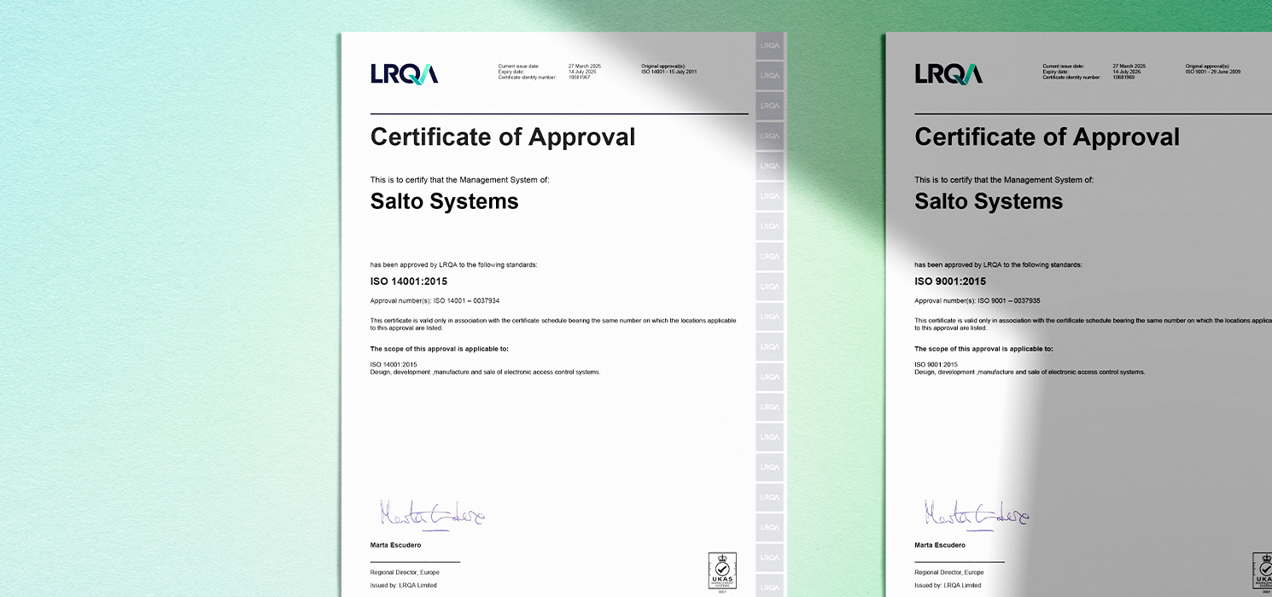Click 'has been approved by LRQA' on ISO 14001 certificate
Screen dimensions: 1272x597
454,265
